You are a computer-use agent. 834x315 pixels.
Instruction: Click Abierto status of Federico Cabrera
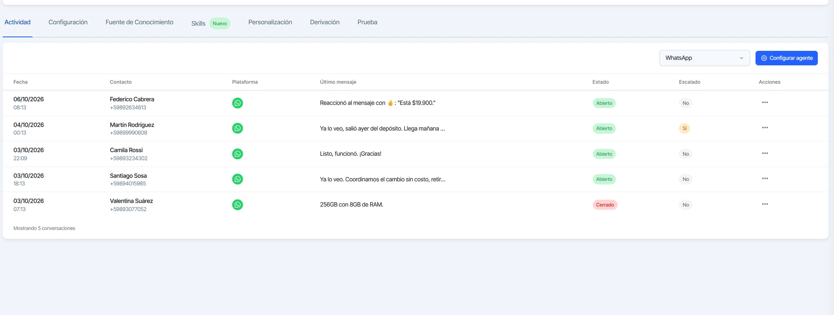[604, 103]
